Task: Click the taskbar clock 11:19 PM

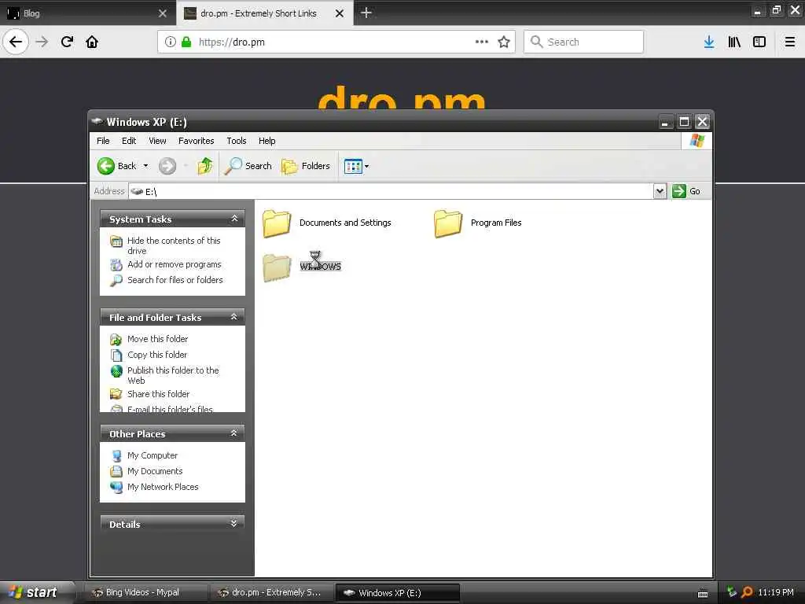Action: [776, 592]
